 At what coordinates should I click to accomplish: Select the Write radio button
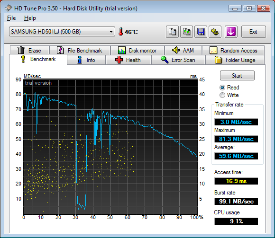coord(222,95)
